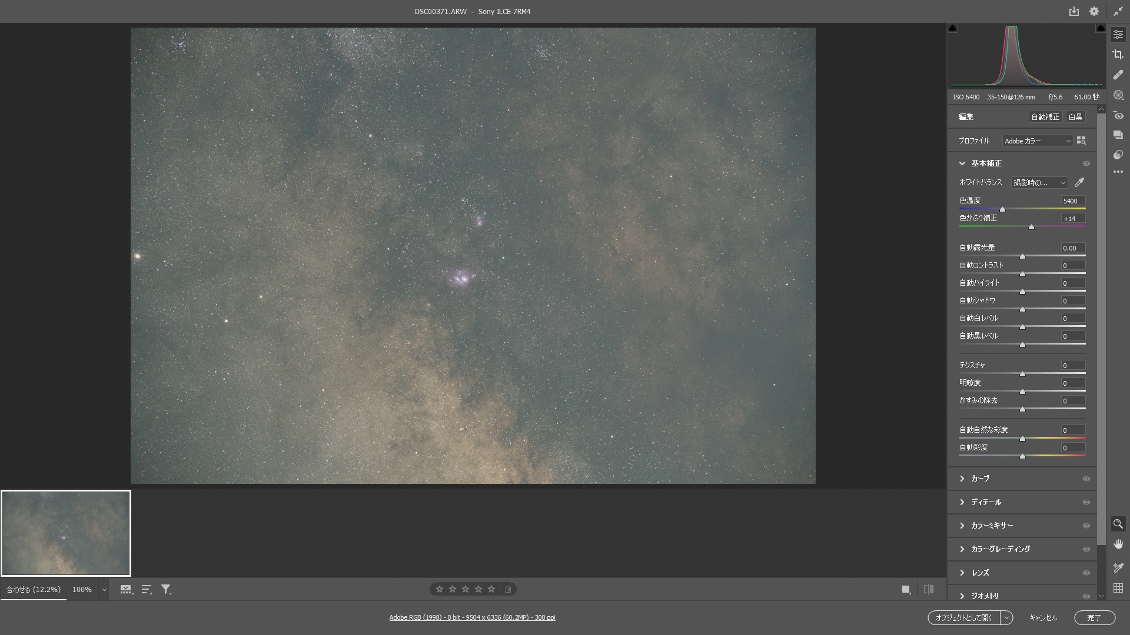This screenshot has width=1130, height=635.
Task: Toggle the ディテール panel eye icon
Action: [x=1086, y=502]
